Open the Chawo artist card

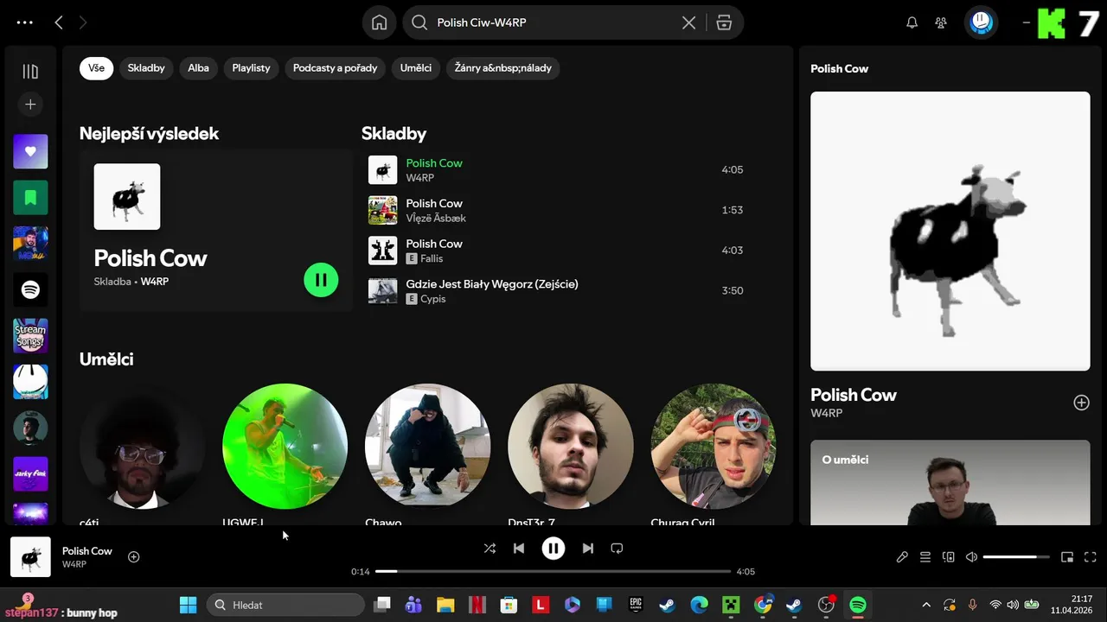point(427,446)
